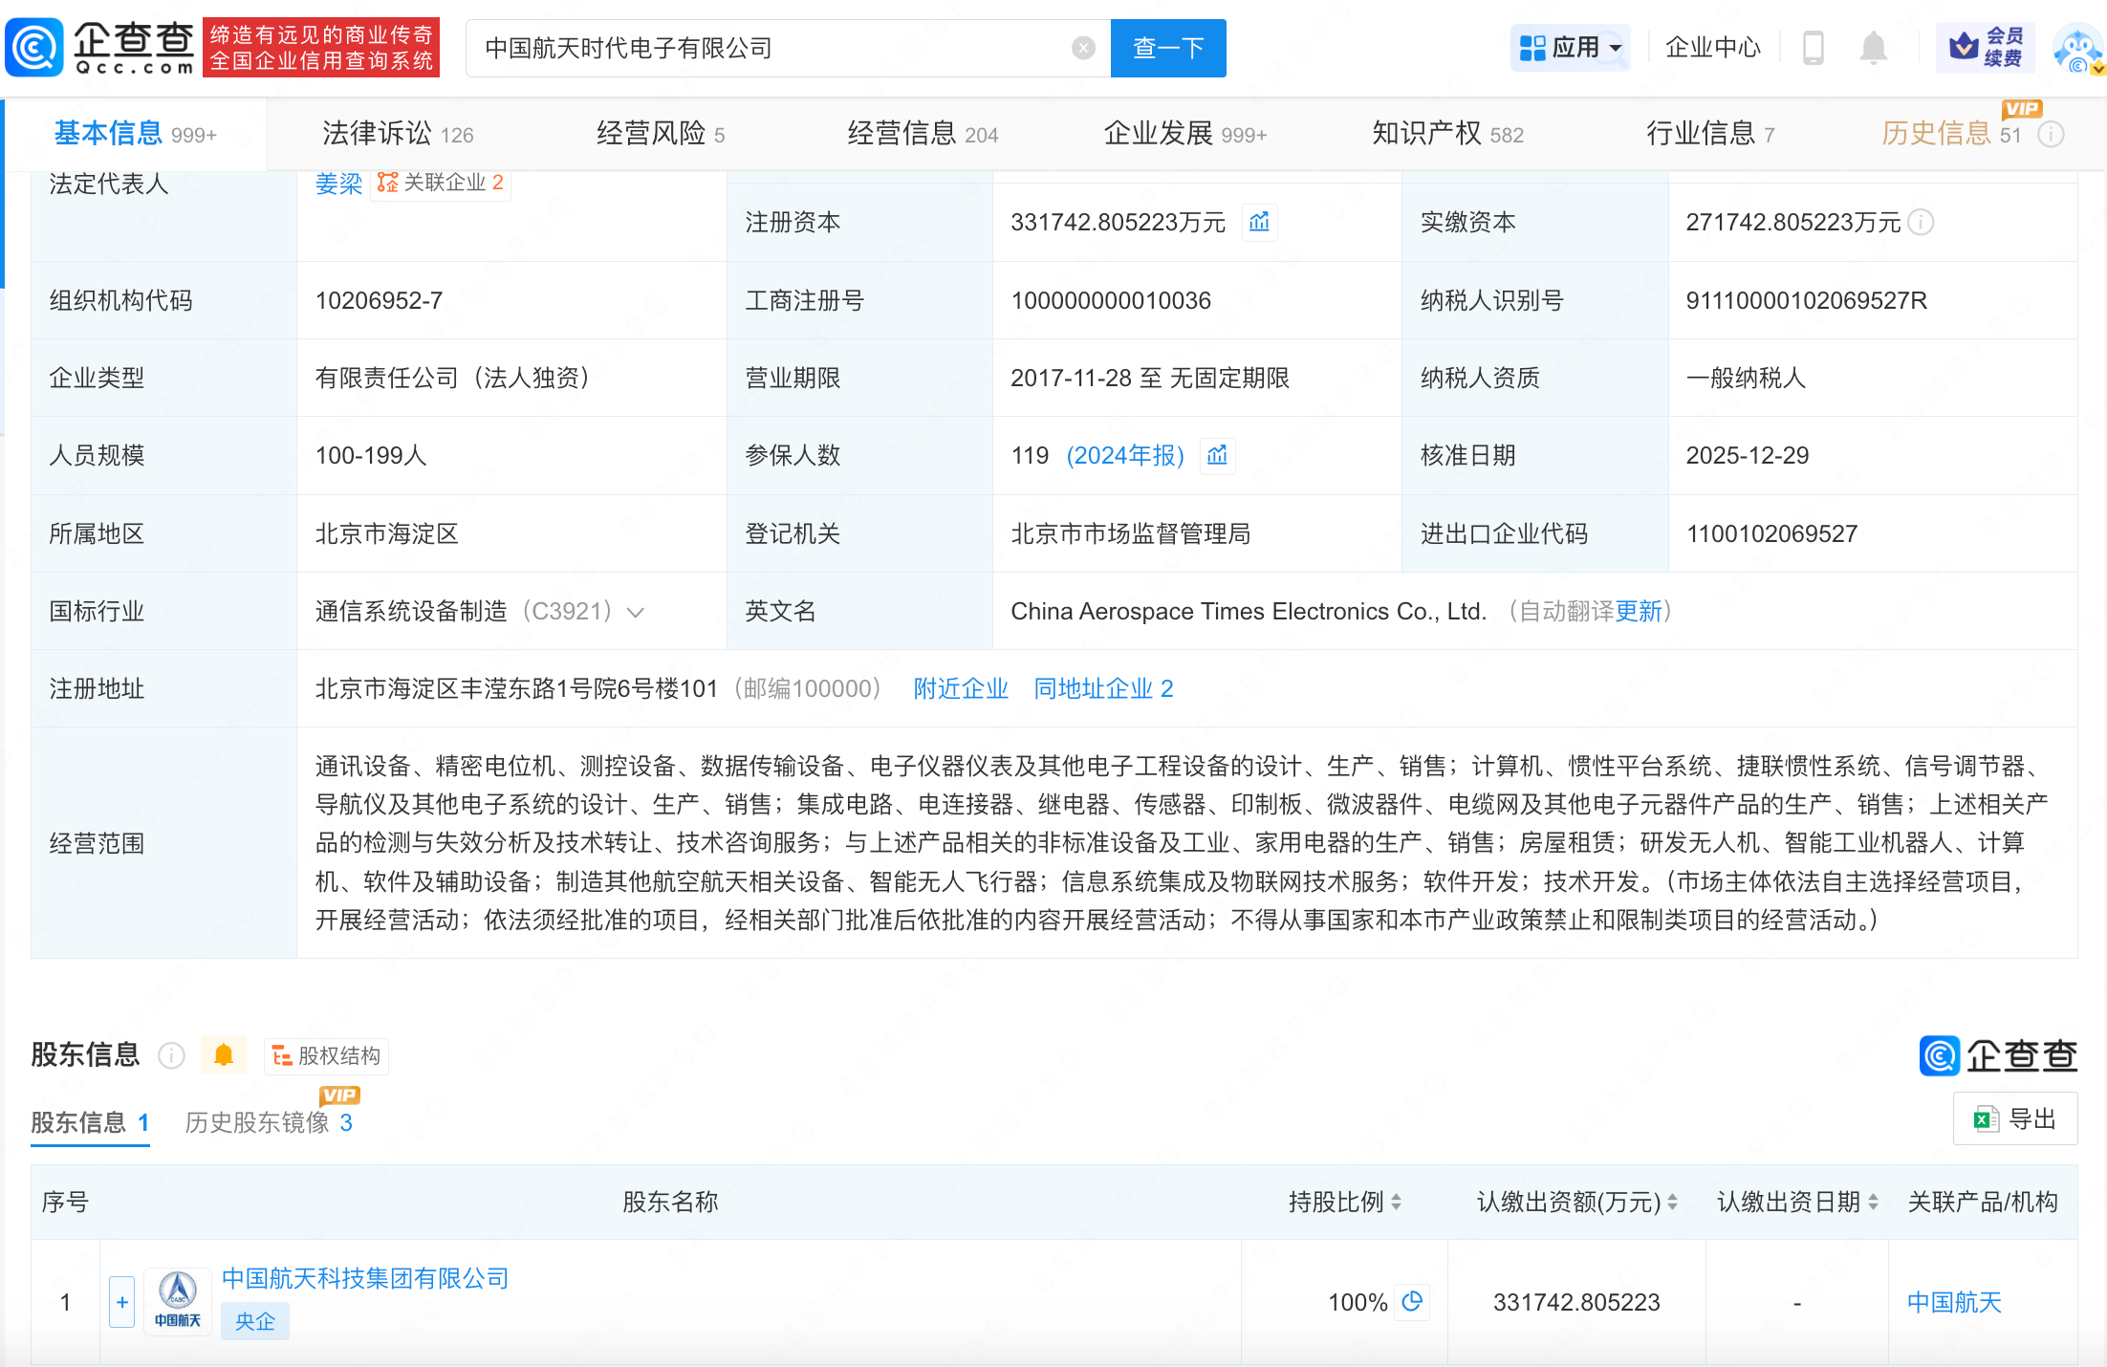Open 中国航天科技集团有限公司 shareholder link

point(364,1278)
